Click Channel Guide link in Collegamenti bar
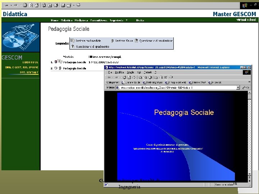Viewport: 259px width, 194px height. coord(131,82)
